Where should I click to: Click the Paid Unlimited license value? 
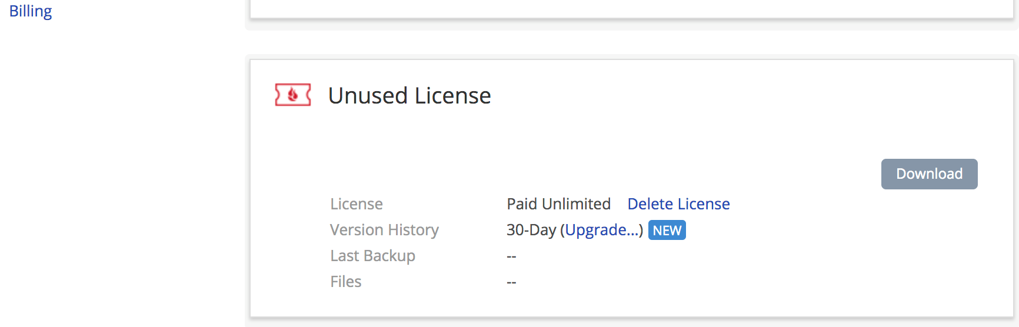click(x=559, y=204)
